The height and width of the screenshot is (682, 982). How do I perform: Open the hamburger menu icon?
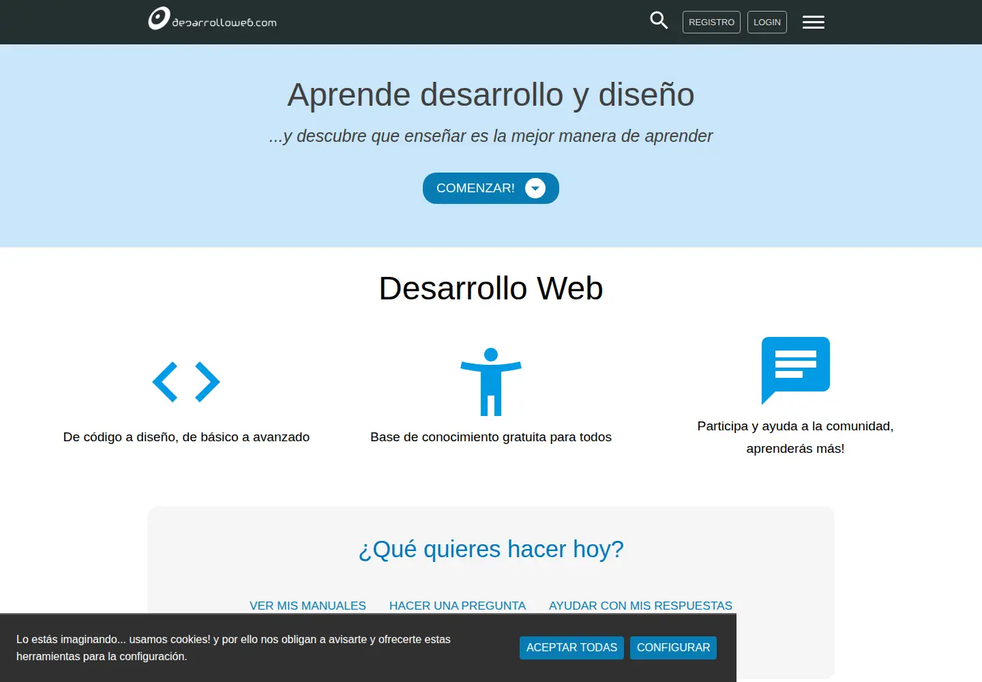[x=813, y=23]
